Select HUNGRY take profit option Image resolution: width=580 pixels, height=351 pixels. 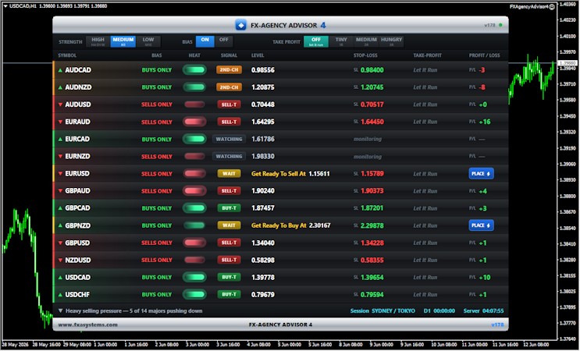pyautogui.click(x=391, y=41)
